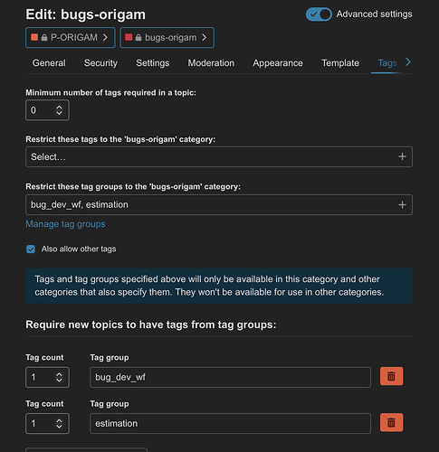Adjust the minimum number of tags stepper

point(59,110)
